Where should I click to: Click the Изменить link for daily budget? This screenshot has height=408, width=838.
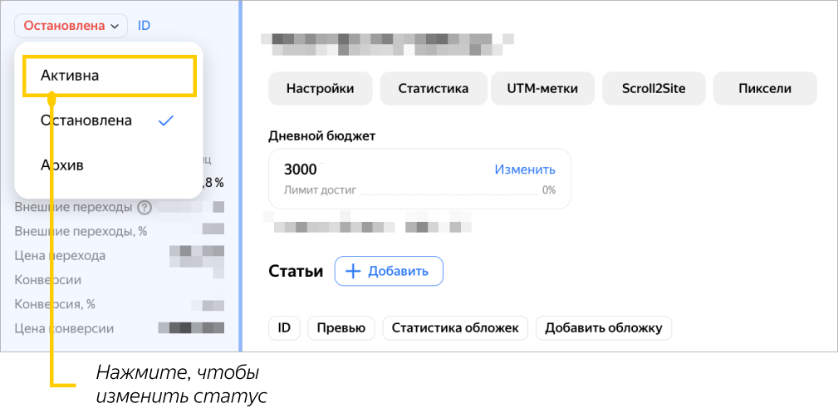click(x=525, y=170)
